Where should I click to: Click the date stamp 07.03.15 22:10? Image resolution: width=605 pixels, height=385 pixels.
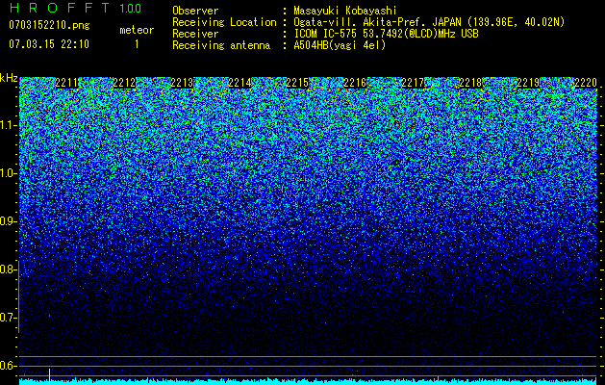click(49, 44)
